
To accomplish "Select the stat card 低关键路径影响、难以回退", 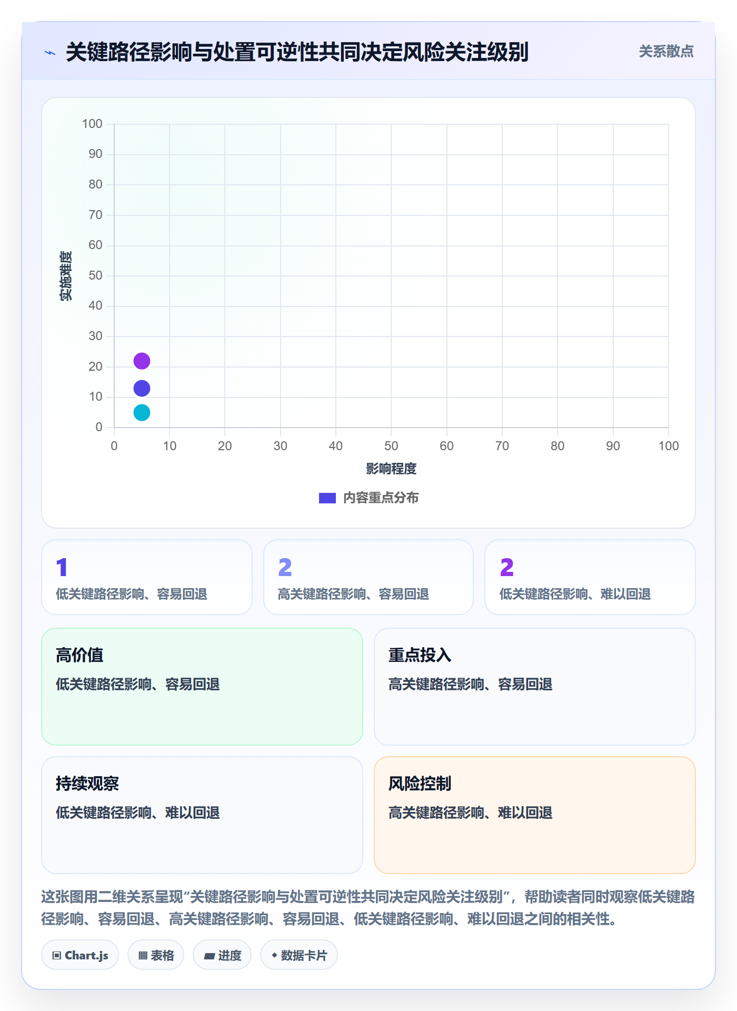I will [590, 577].
